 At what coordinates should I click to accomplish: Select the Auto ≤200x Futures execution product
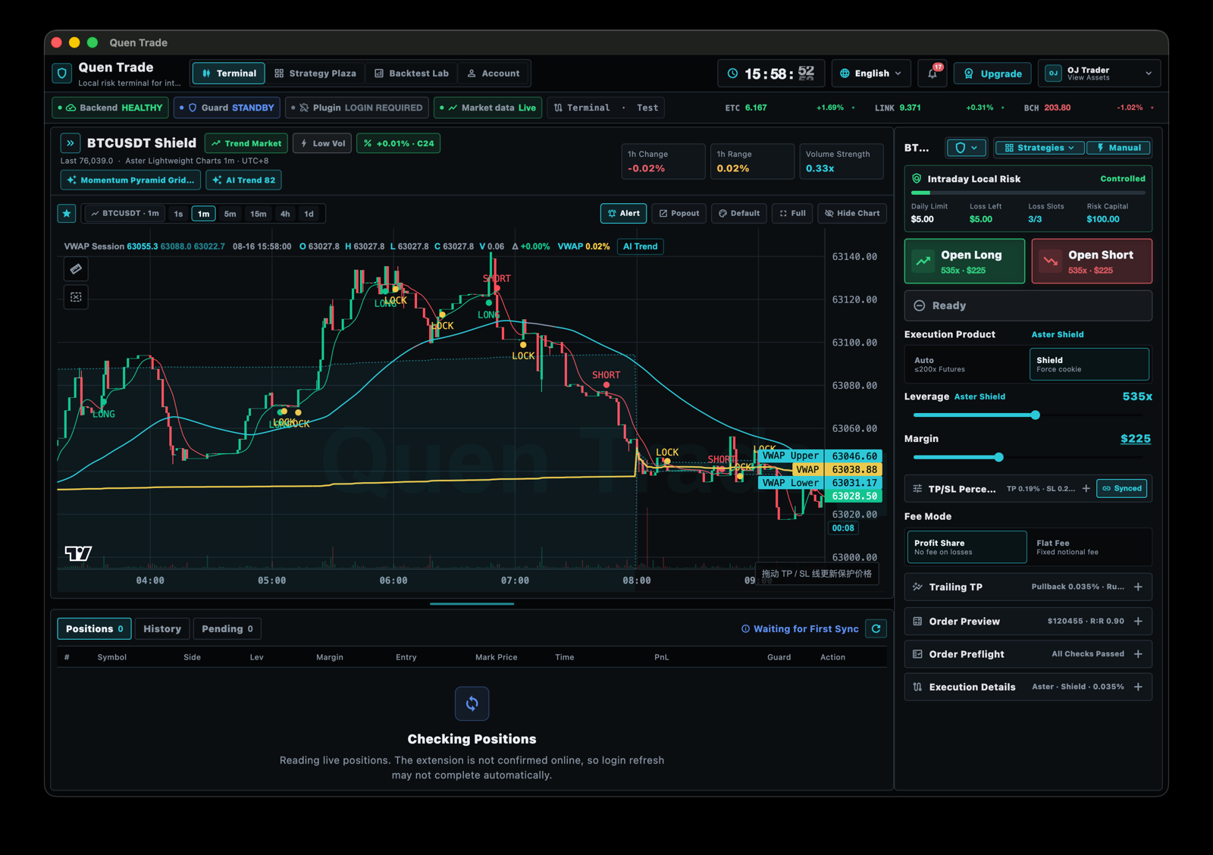pyautogui.click(x=967, y=365)
